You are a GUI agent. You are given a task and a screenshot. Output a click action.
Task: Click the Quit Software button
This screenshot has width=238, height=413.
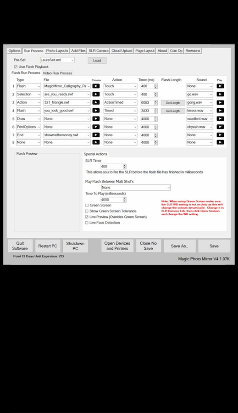click(20, 246)
